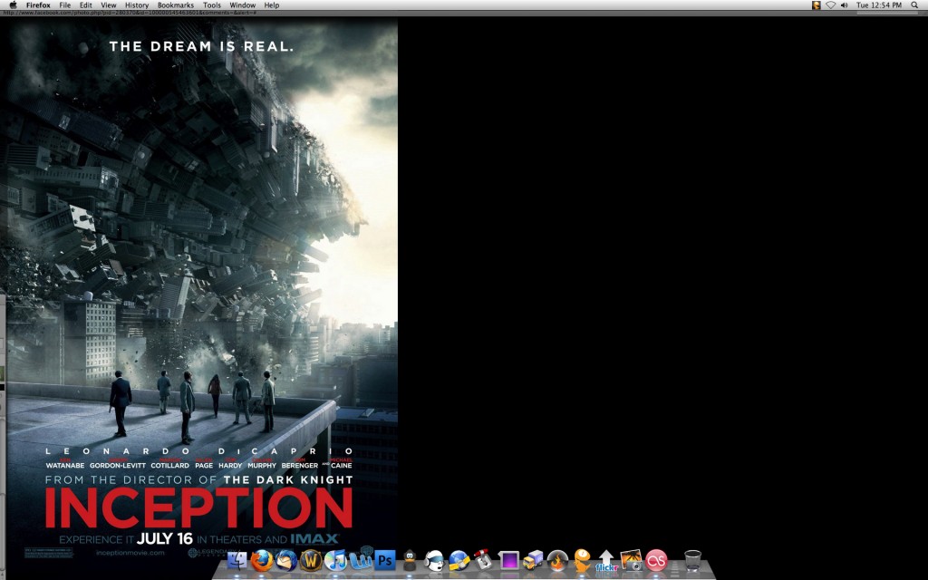928x580 pixels.
Task: Open the Trash in the dock
Action: tap(692, 559)
